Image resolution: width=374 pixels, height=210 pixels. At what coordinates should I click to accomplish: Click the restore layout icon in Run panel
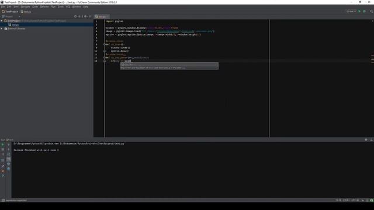(2, 160)
